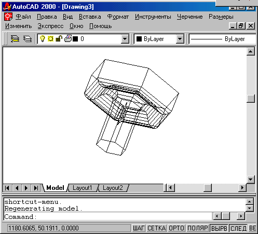Click the Make Object's Layer Current icon
258x234 pixels.
tap(15, 39)
